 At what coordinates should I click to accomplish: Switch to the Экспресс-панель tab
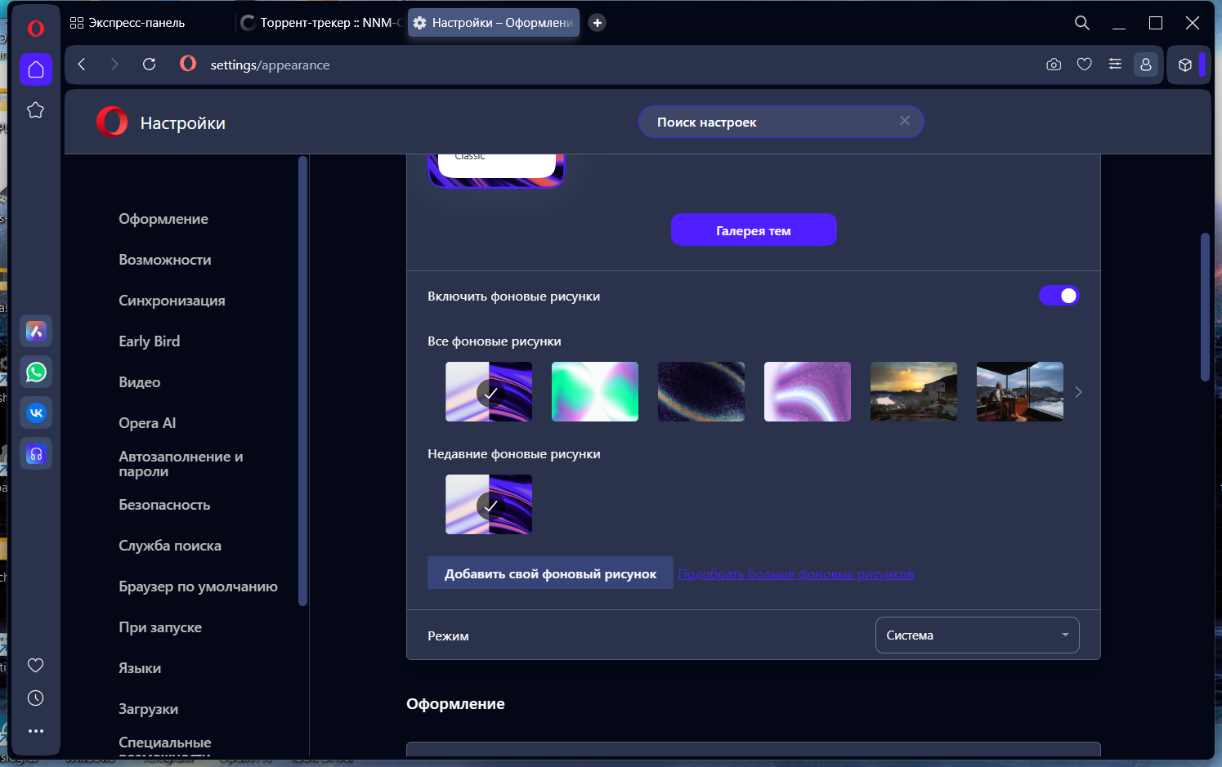[x=137, y=23]
